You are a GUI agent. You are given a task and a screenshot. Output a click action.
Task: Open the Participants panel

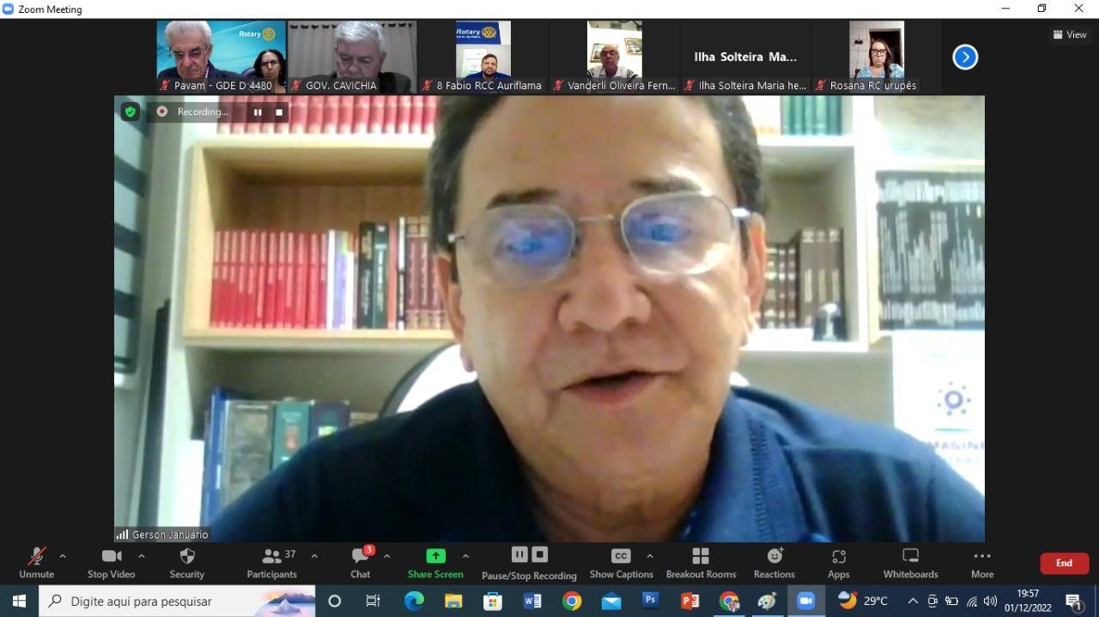(x=272, y=562)
